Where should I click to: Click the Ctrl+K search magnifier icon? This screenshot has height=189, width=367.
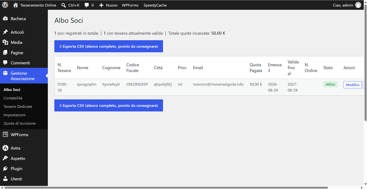pyautogui.click(x=63, y=5)
